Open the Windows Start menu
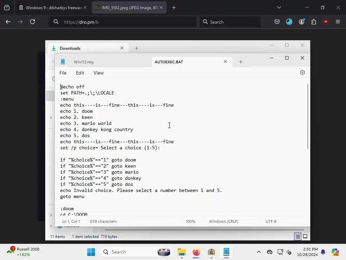Screen dimensions: 346x260 coord(91,252)
